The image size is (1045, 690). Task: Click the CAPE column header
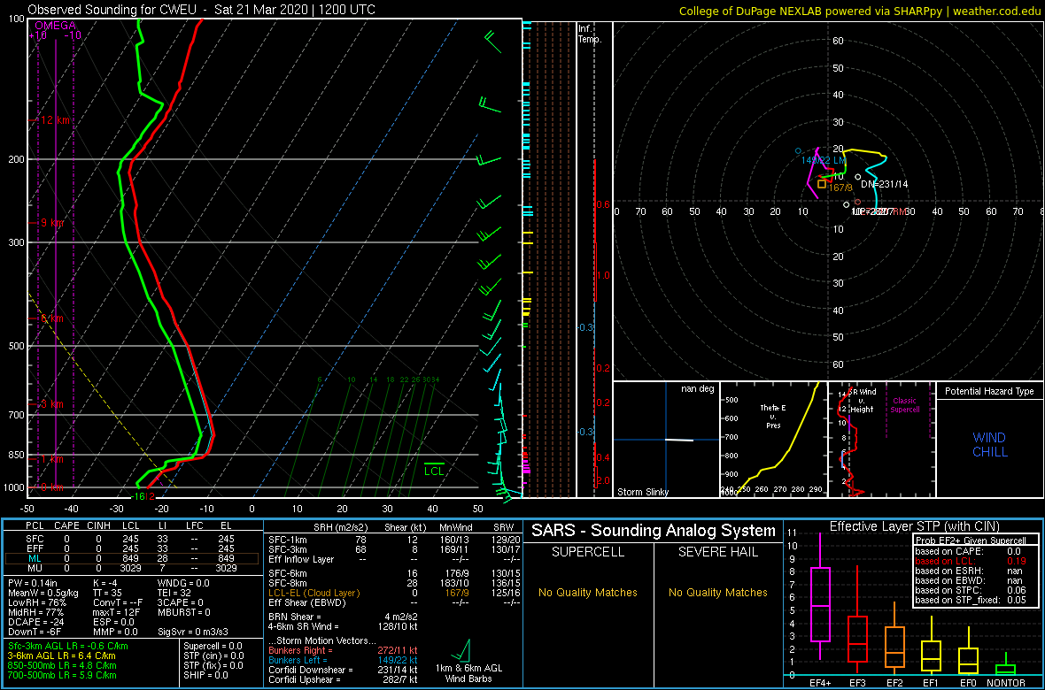(x=66, y=526)
